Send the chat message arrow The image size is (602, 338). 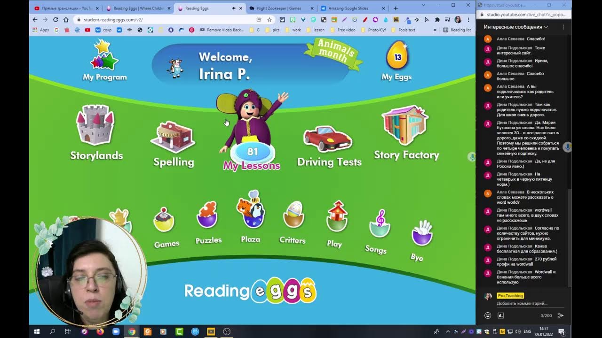[x=560, y=315]
